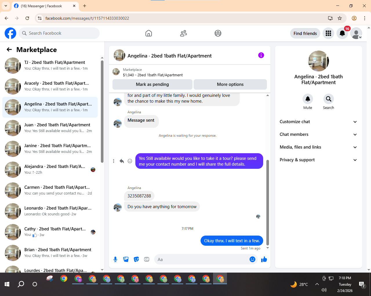Open Chrome three-dot menu
This screenshot has height=296, width=371.
pyautogui.click(x=365, y=18)
